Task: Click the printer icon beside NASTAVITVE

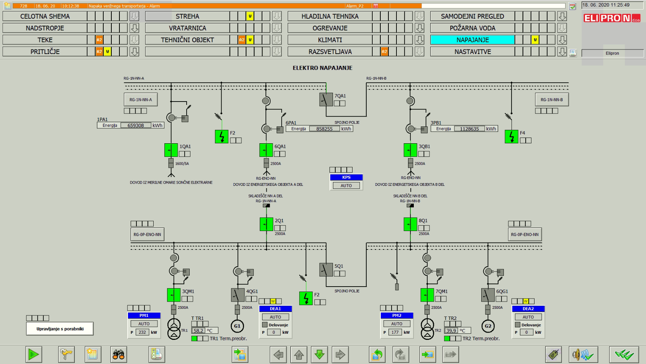Action: point(572,53)
